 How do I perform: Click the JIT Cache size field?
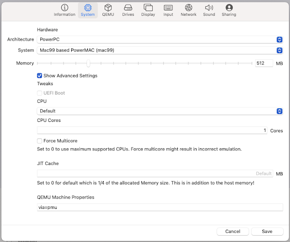click(155, 174)
